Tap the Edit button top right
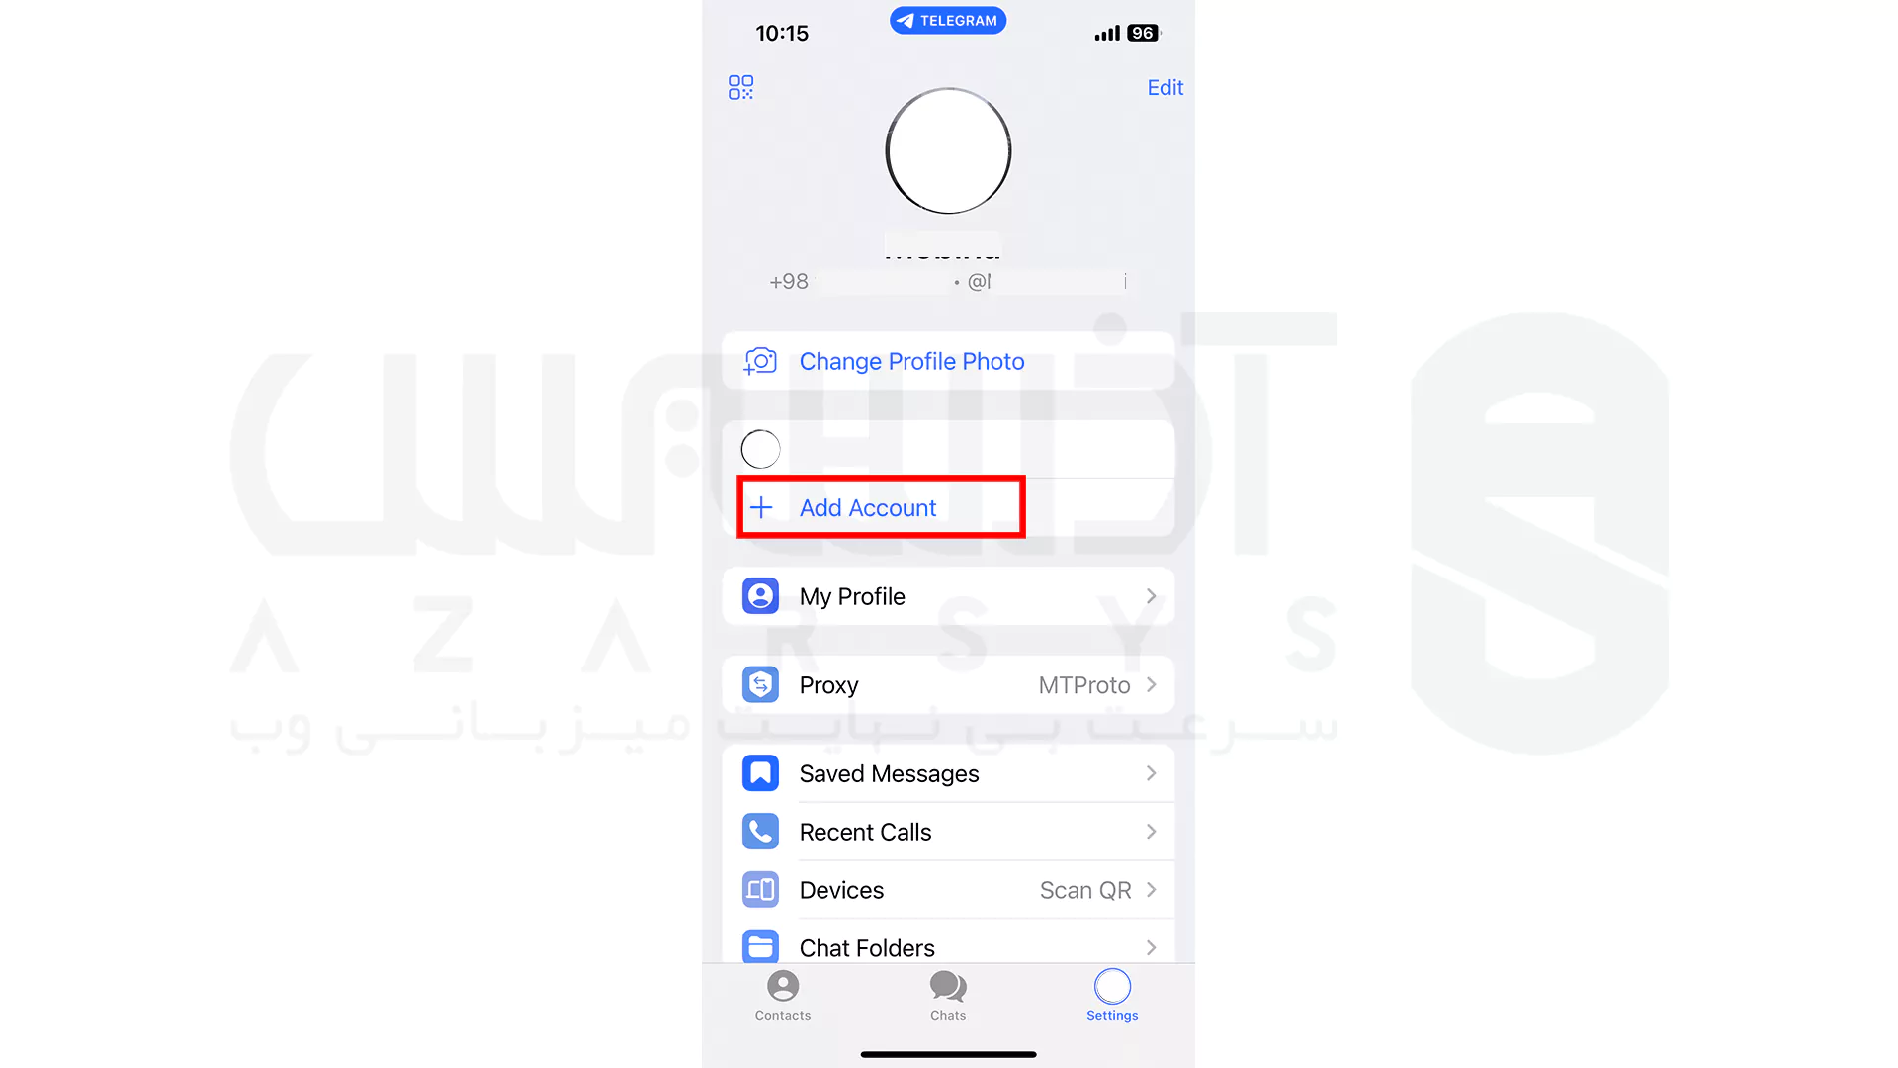This screenshot has height=1068, width=1898. tap(1165, 87)
